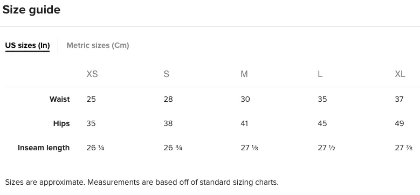Select the XL hips value 49
This screenshot has height=195, width=420.
[x=400, y=123]
